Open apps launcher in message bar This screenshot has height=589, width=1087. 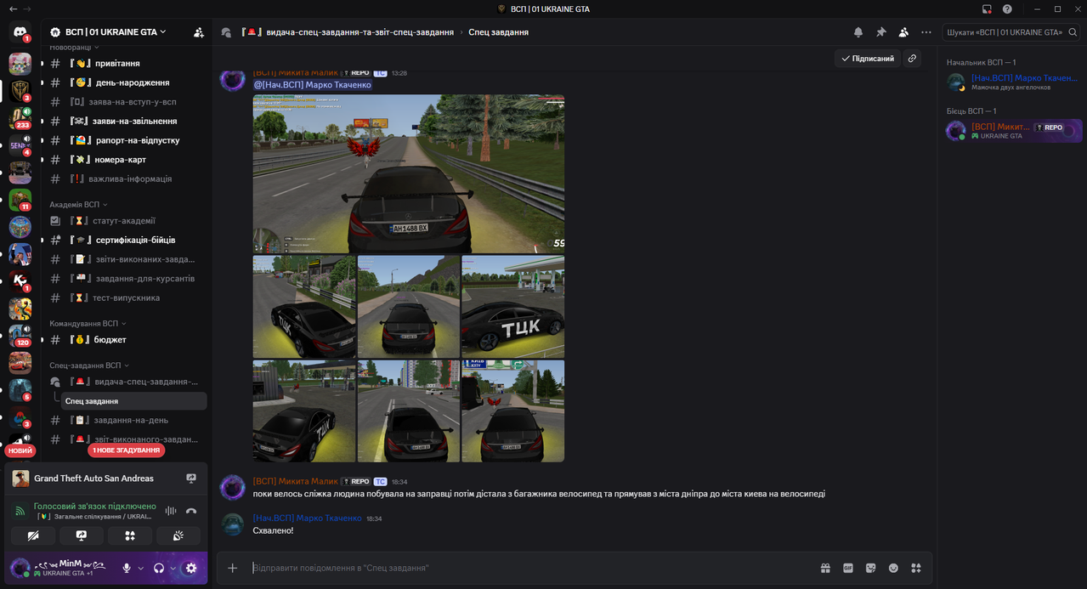point(915,568)
